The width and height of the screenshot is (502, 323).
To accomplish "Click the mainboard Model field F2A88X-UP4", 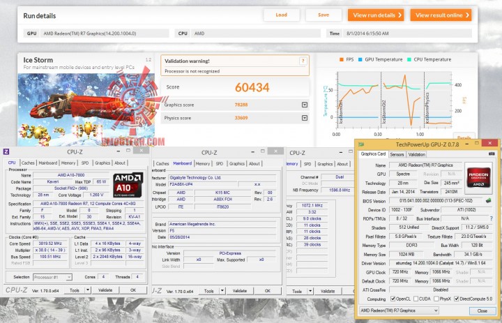I will [203, 184].
